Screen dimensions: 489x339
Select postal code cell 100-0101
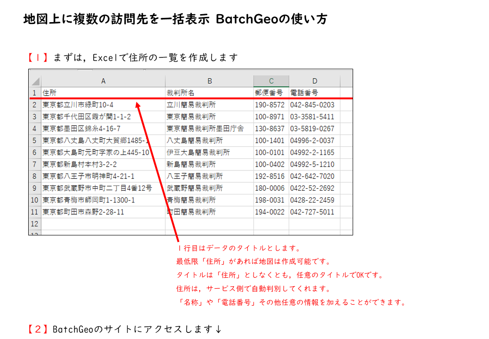click(x=271, y=153)
